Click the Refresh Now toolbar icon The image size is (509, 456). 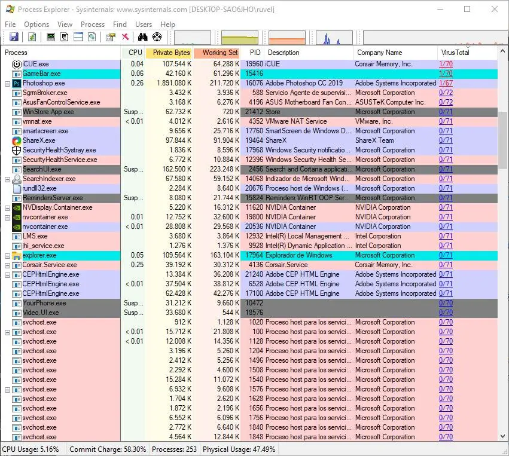click(32, 37)
